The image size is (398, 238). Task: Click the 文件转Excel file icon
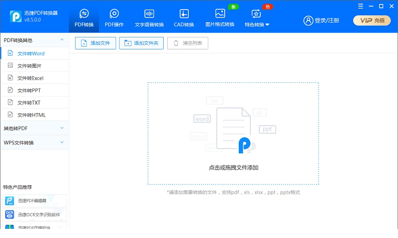point(10,78)
